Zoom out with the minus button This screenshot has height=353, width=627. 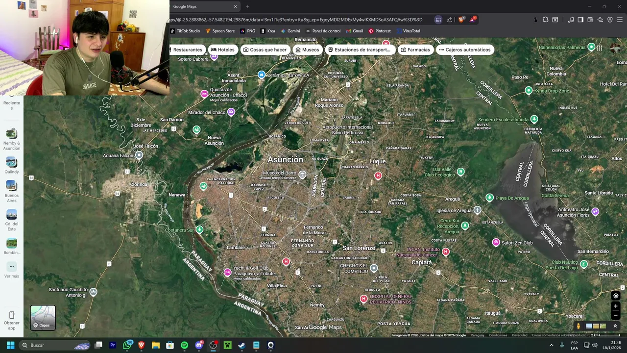616,315
